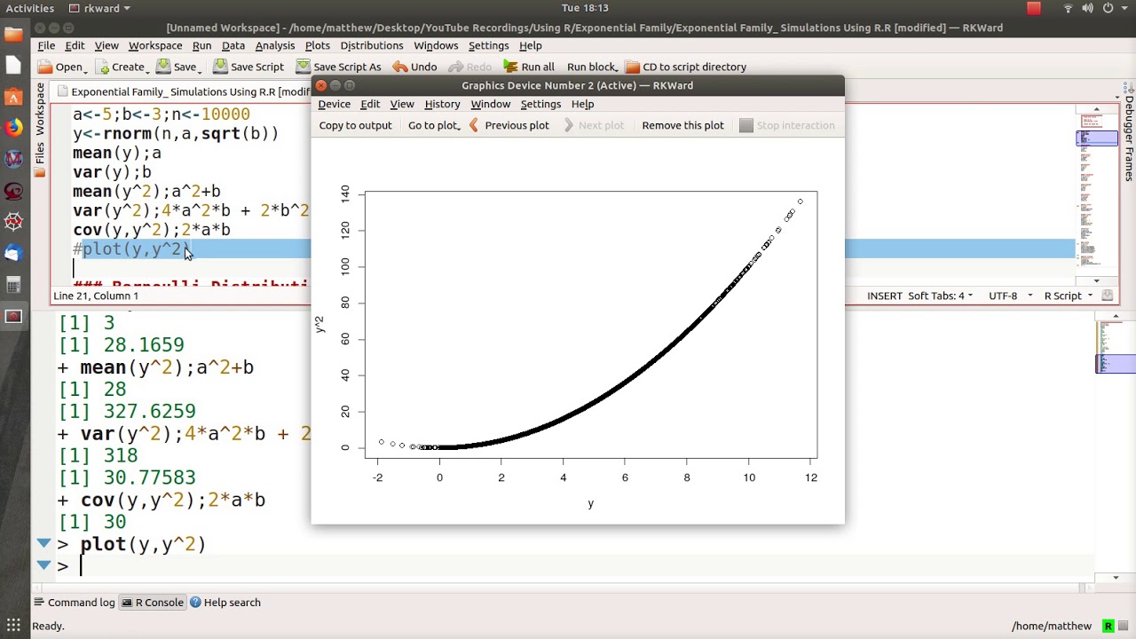
Task: Open the UTF-8 encoding dropdown
Action: click(x=1011, y=296)
